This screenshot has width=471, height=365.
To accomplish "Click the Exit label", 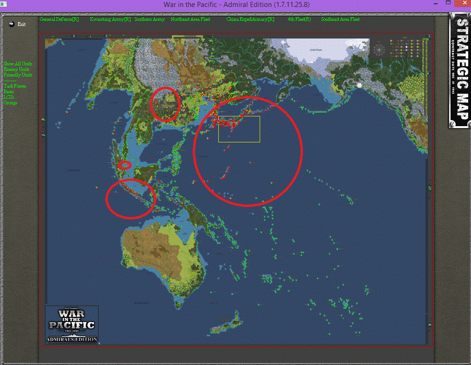I will pos(21,24).
